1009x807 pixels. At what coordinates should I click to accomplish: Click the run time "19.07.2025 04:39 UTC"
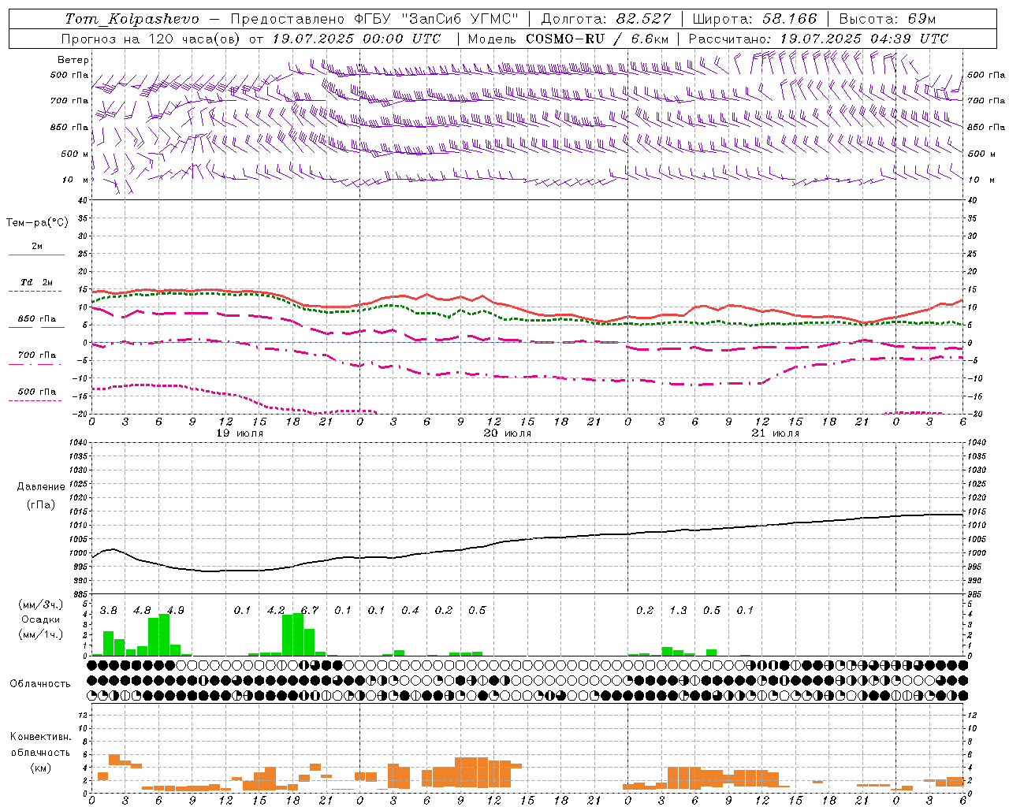tap(864, 39)
